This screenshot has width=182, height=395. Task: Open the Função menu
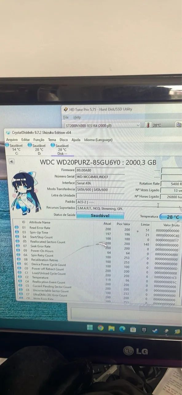pyautogui.click(x=39, y=139)
